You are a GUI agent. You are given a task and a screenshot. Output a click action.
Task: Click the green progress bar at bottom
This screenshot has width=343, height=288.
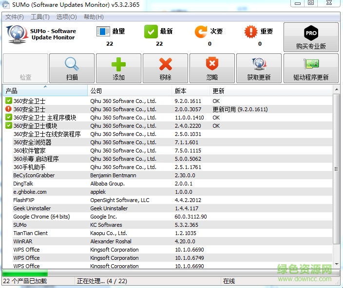click(25, 273)
